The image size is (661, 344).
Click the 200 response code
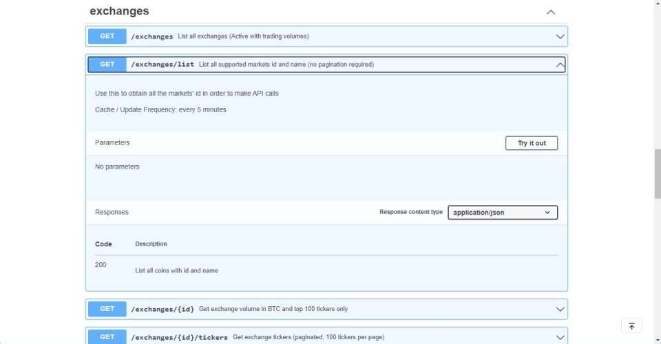click(x=101, y=265)
